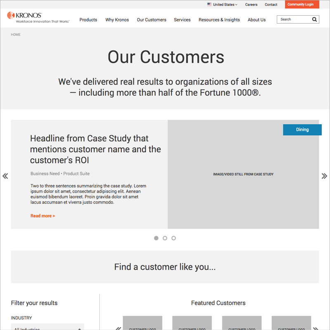This screenshot has width=330, height=330.
Task: Click the case study image placeholder
Action: (243, 174)
